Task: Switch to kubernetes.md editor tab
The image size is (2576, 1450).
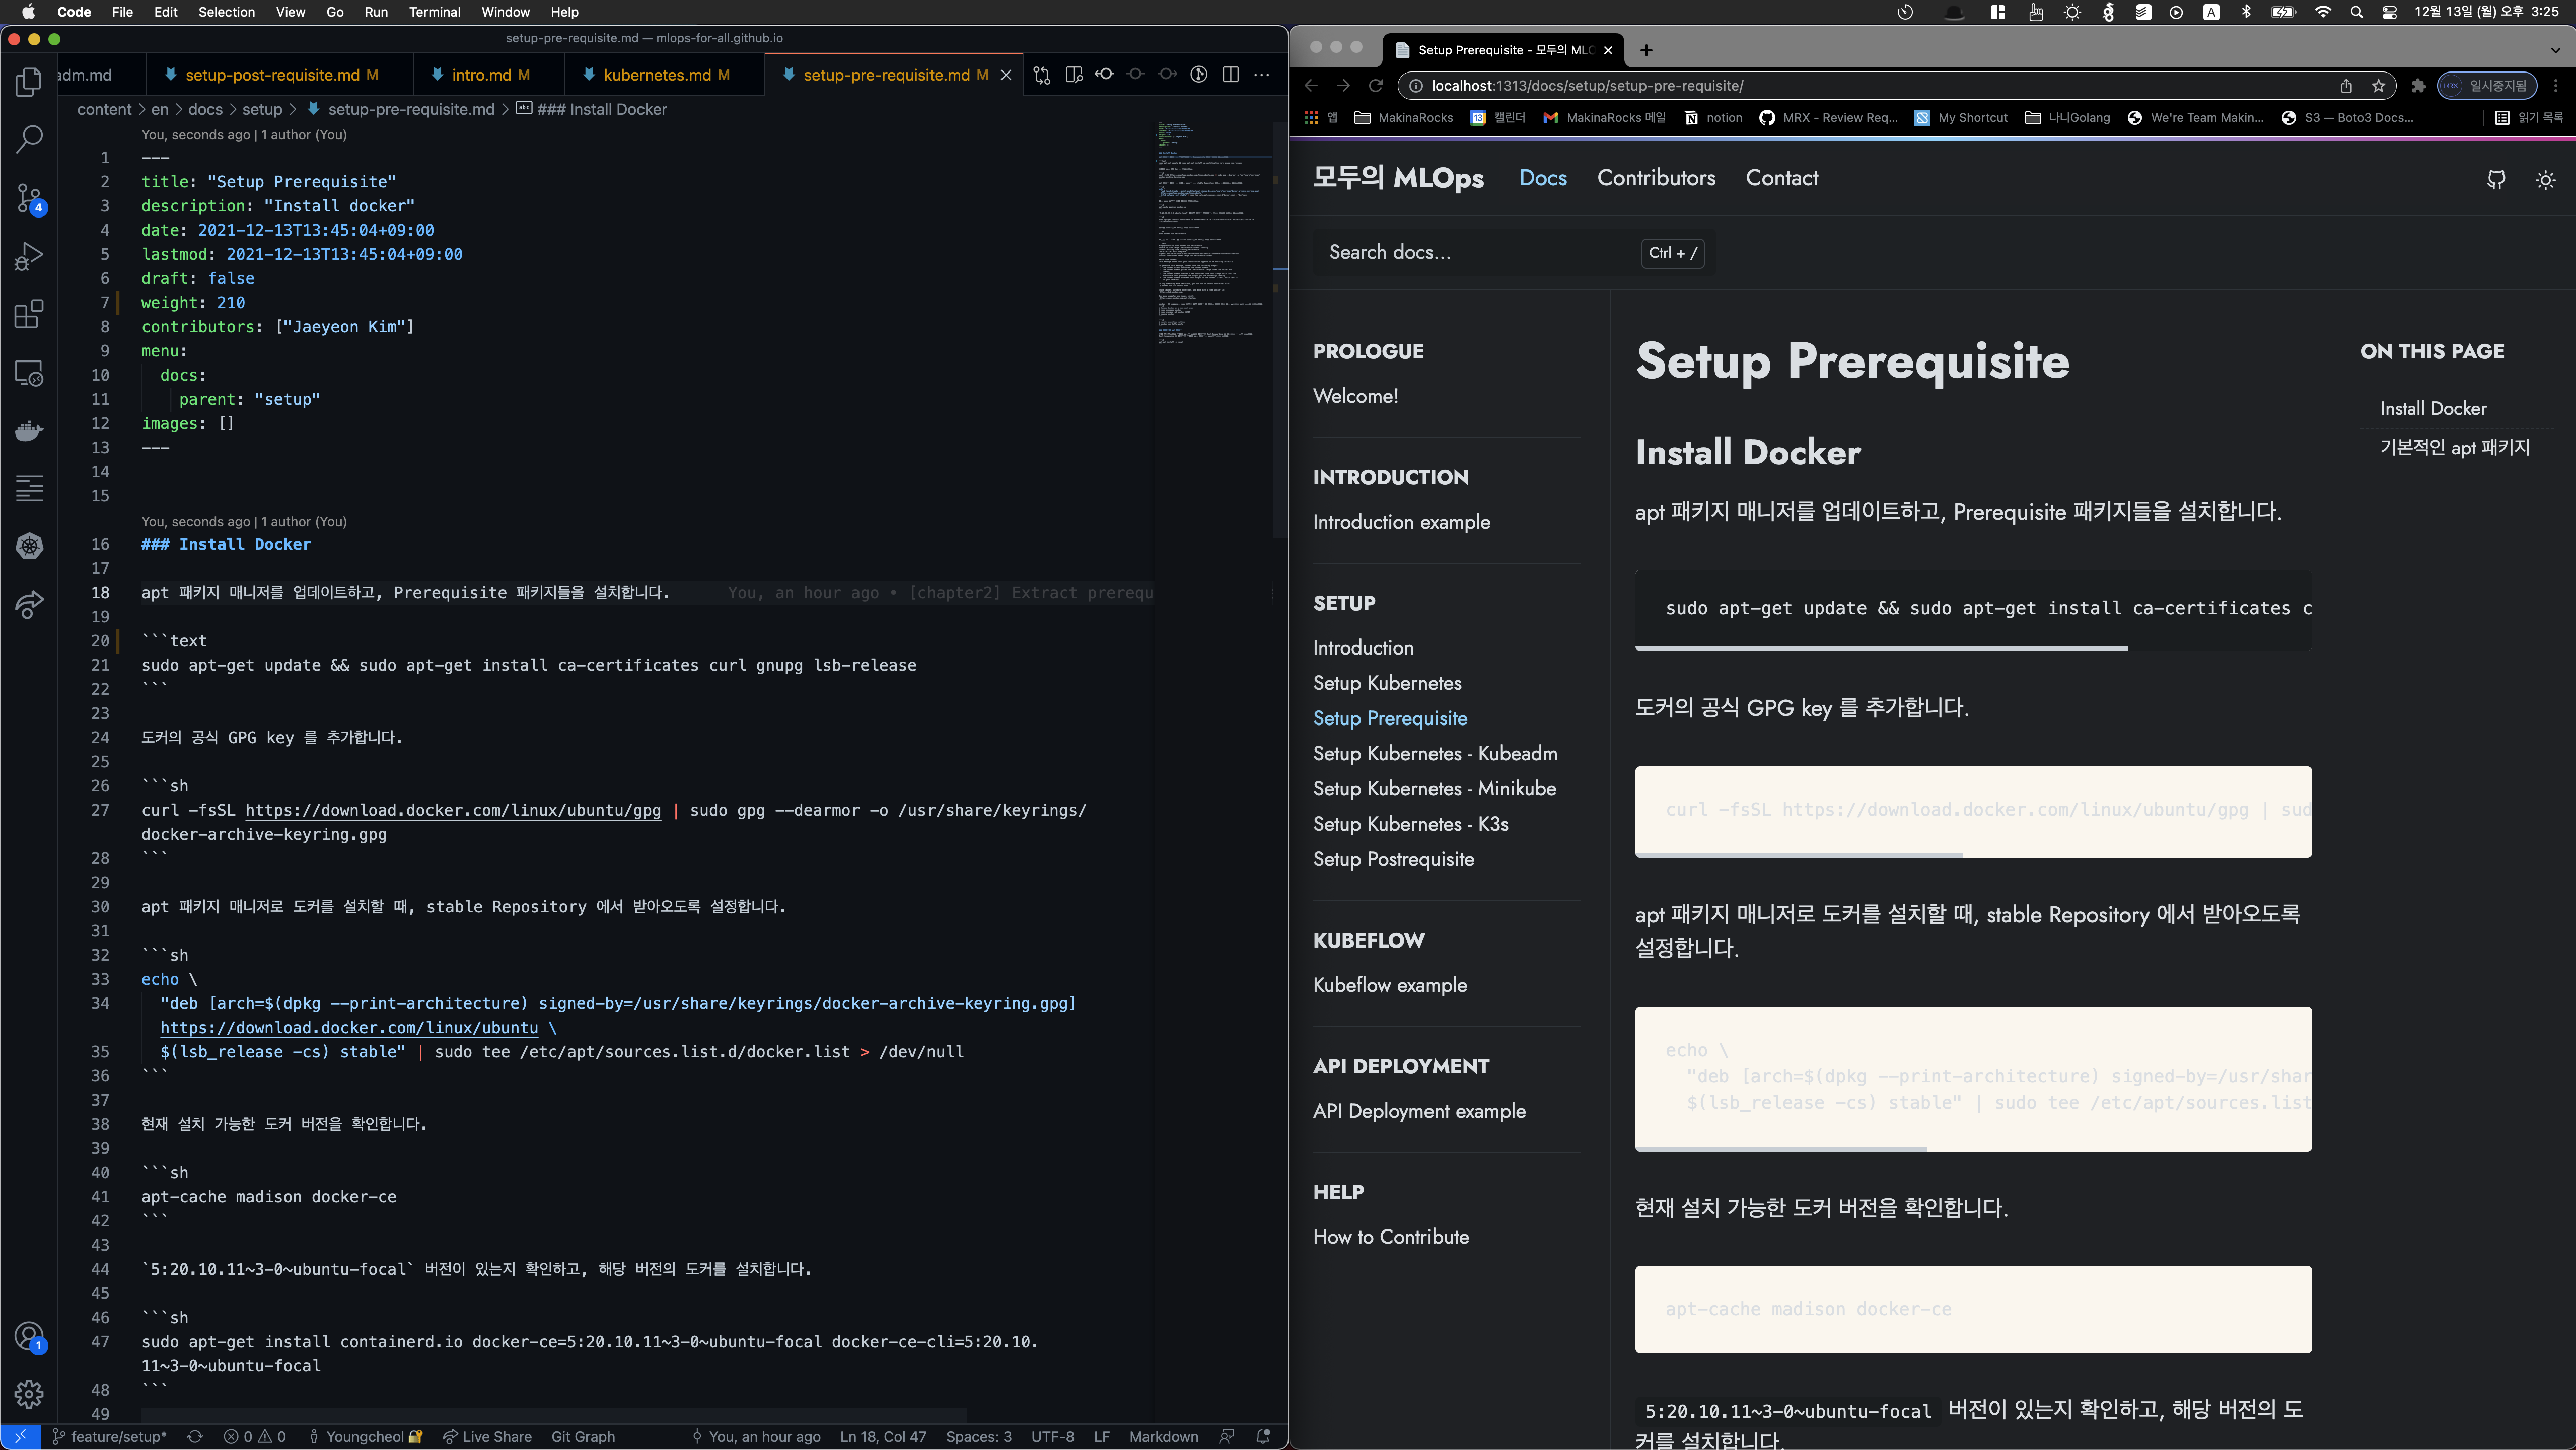Action: point(656,75)
